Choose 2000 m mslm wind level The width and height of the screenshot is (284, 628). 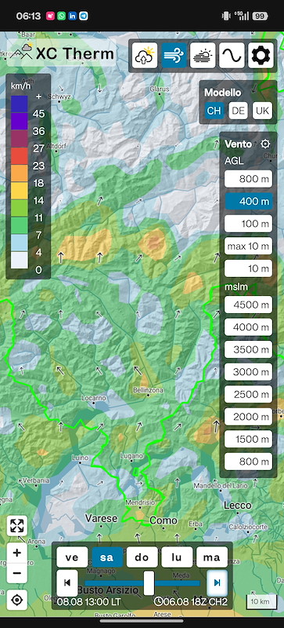click(x=248, y=417)
